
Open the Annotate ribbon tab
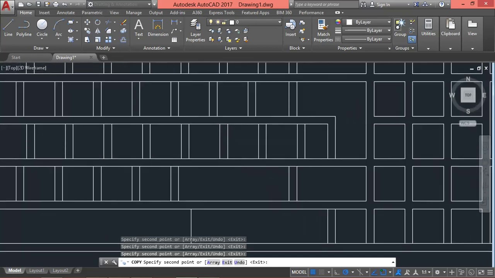coord(66,13)
